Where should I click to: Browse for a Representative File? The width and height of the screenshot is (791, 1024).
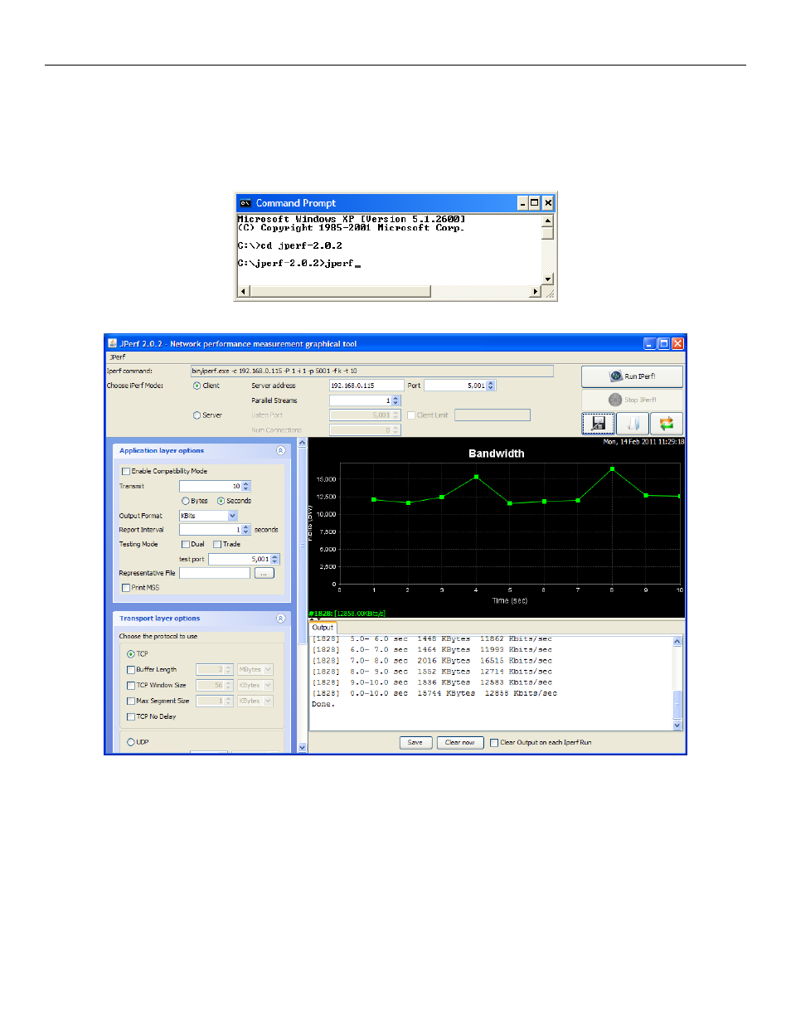point(264,573)
